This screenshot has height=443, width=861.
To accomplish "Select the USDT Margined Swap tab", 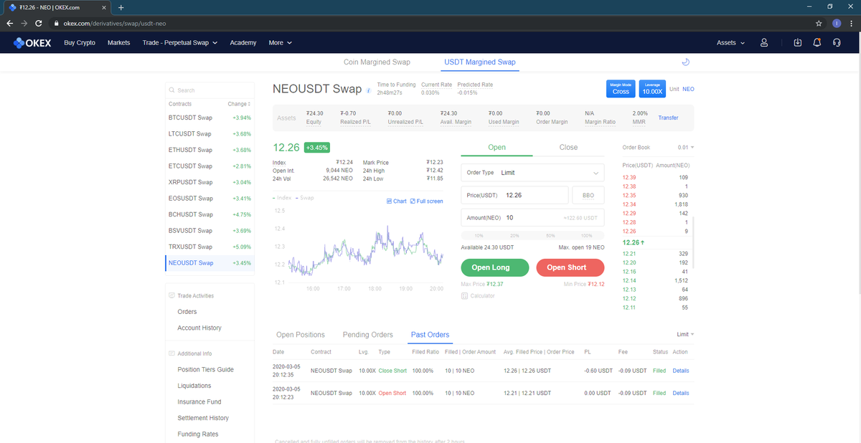I will [x=479, y=62].
